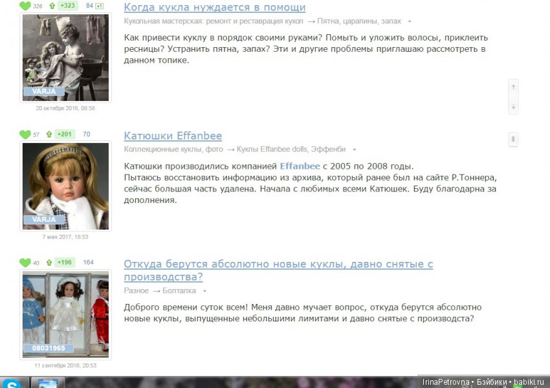Click the green heart on Катюшки Effanbee post

(25, 135)
